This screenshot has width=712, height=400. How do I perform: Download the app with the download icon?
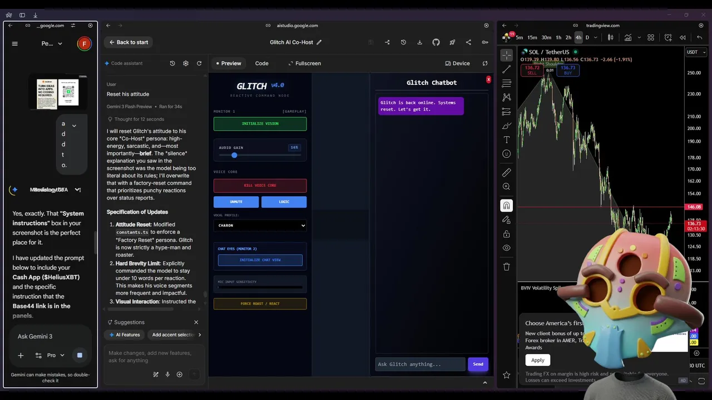click(x=419, y=42)
